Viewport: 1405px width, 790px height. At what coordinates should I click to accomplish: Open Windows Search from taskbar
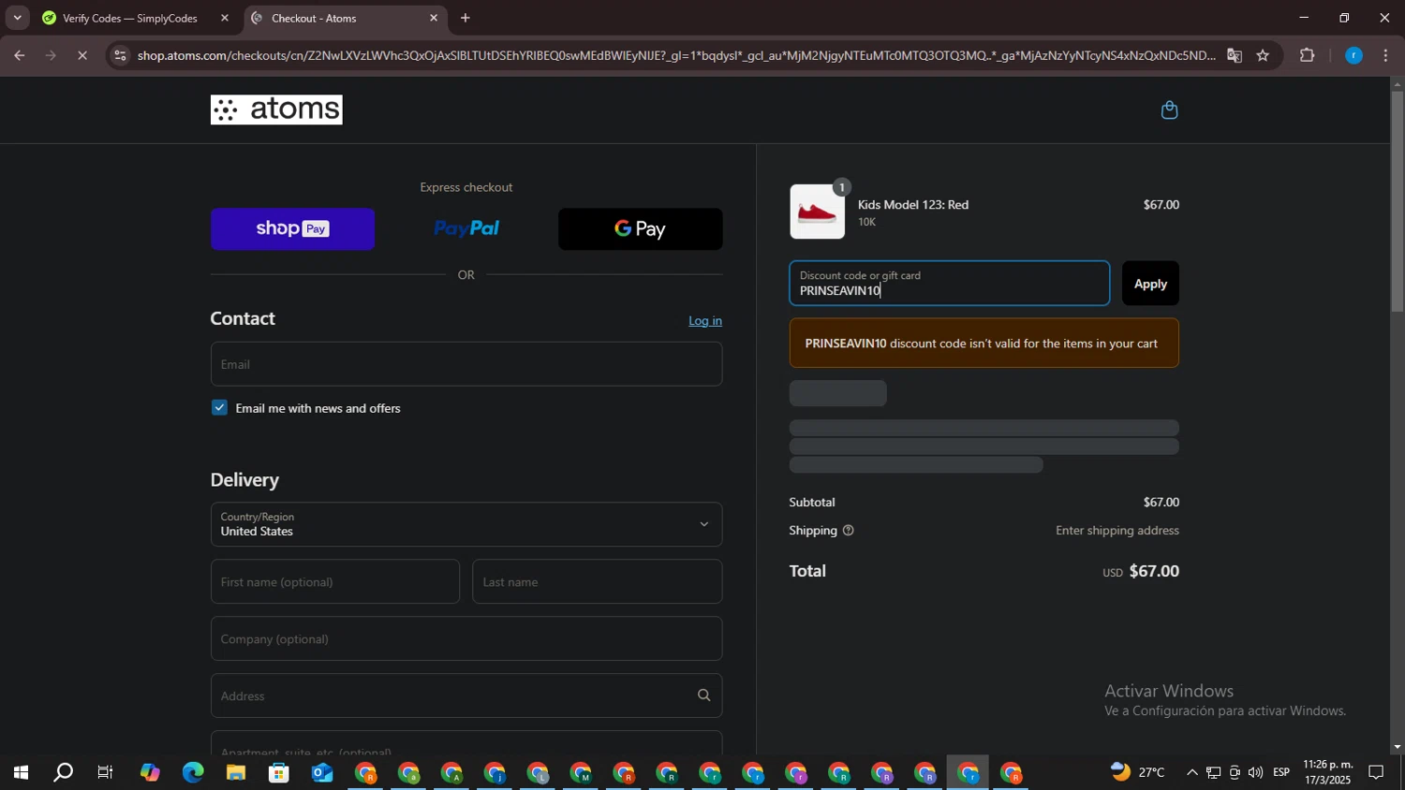coord(63,773)
